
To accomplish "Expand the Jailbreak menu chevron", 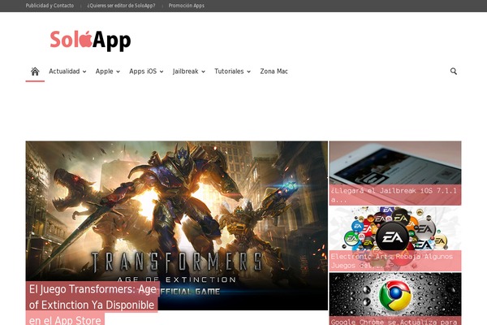I will (x=203, y=71).
